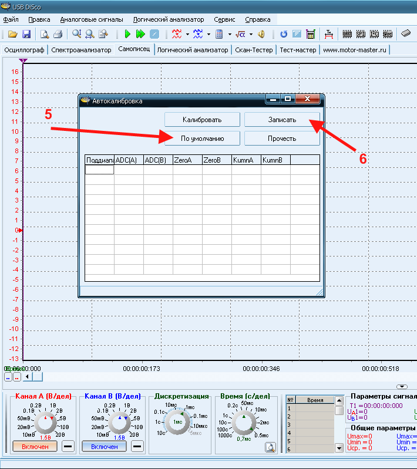Select the 1-Wire decoder icon

[x=388, y=34]
